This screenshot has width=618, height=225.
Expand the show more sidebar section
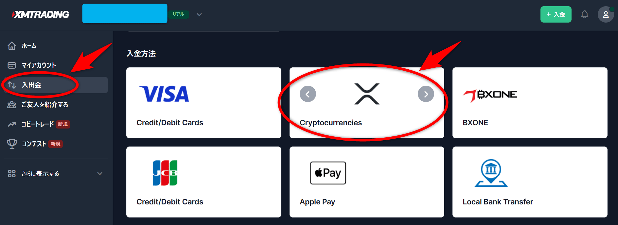click(56, 174)
